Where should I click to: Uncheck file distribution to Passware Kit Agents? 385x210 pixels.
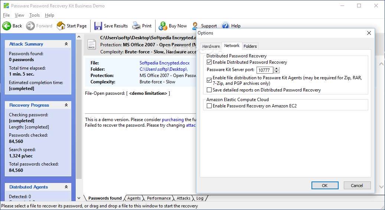209,80
